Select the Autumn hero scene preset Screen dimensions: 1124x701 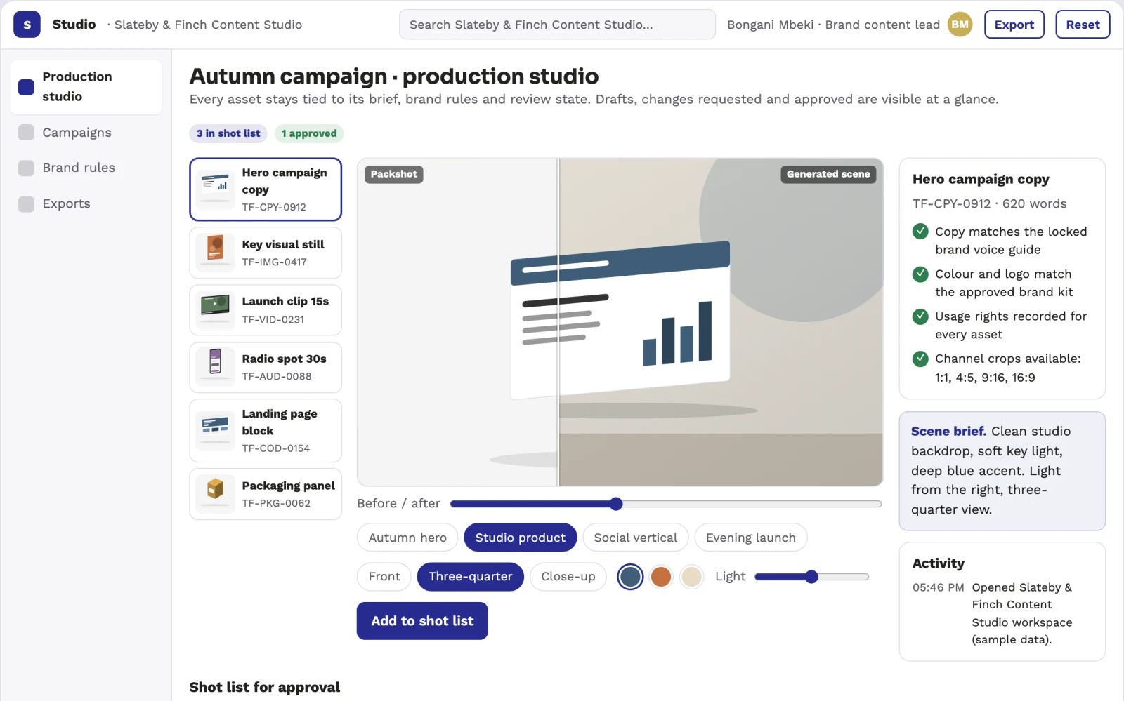407,538
